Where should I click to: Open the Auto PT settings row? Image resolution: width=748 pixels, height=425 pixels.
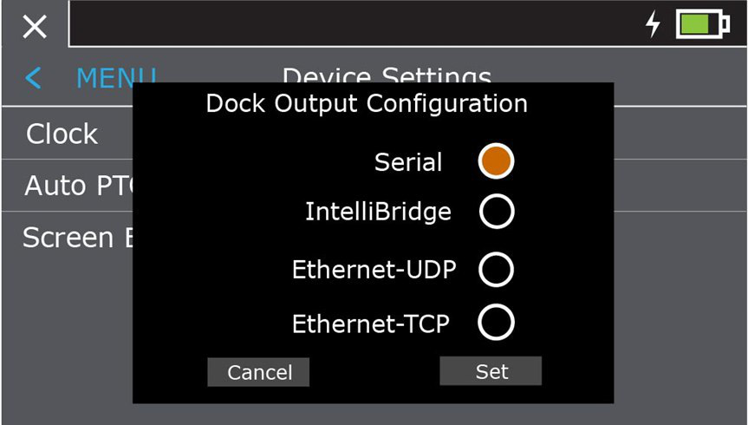[68, 186]
